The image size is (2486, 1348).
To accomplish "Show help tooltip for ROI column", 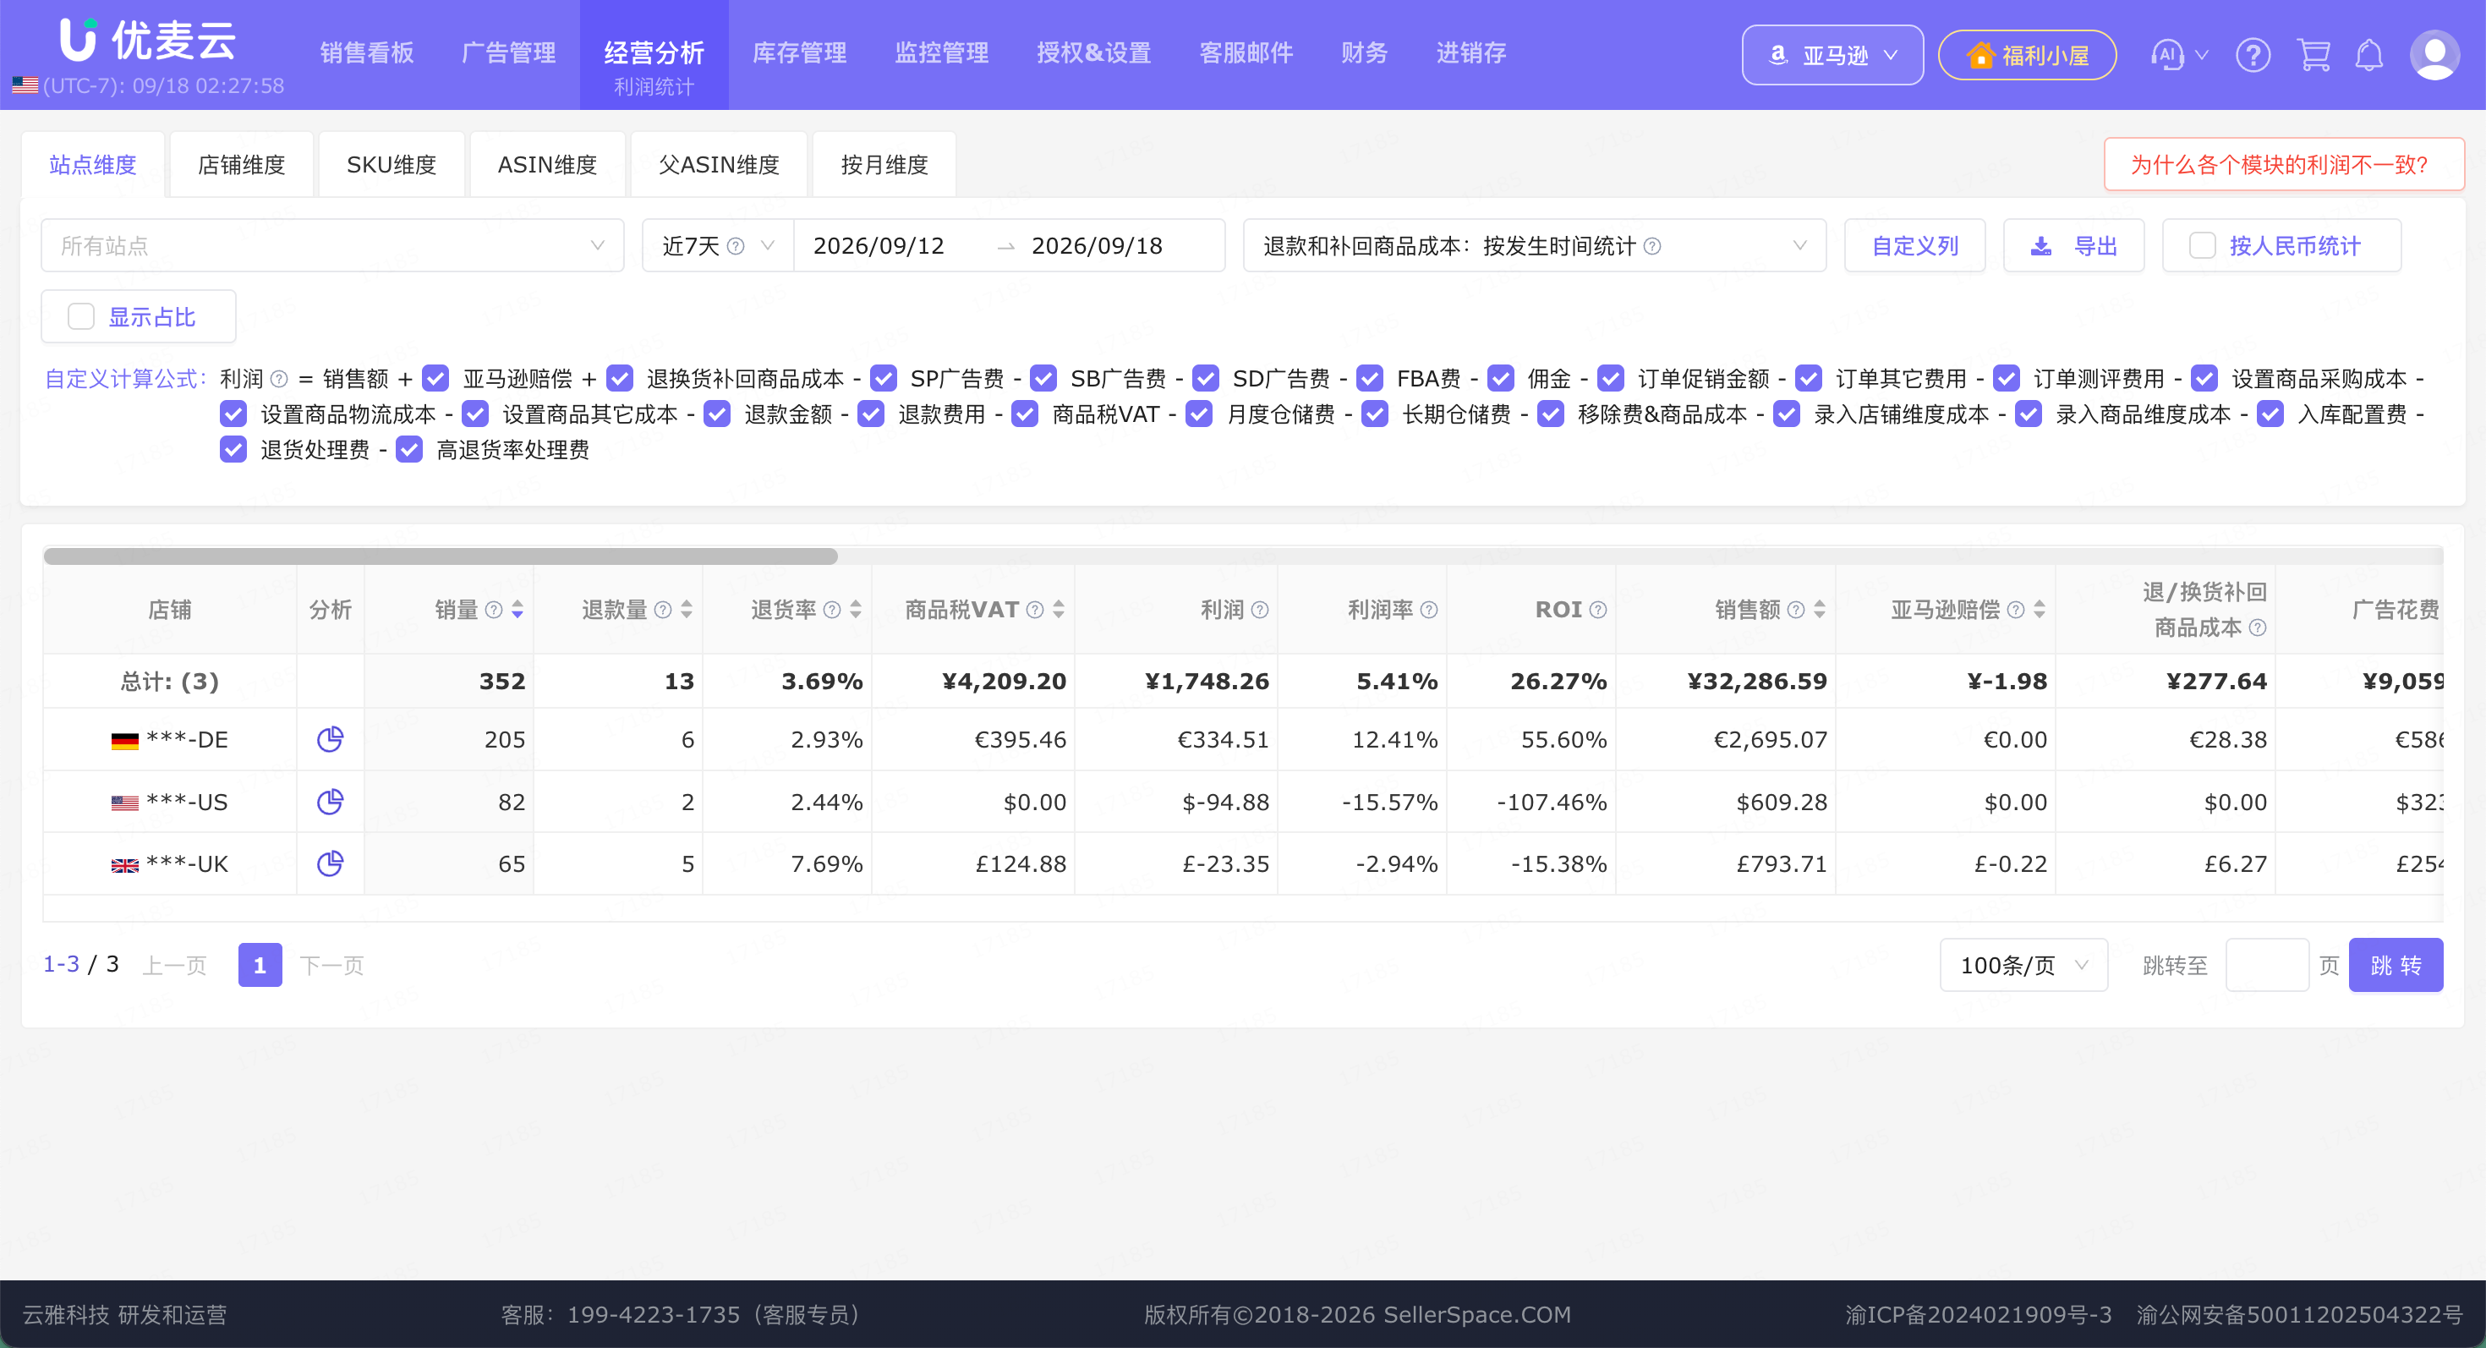I will pyautogui.click(x=1598, y=610).
